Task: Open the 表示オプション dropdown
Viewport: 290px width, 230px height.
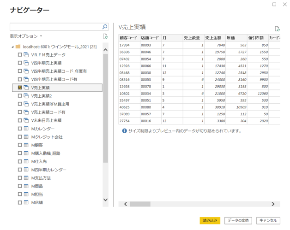Action: 26,36
